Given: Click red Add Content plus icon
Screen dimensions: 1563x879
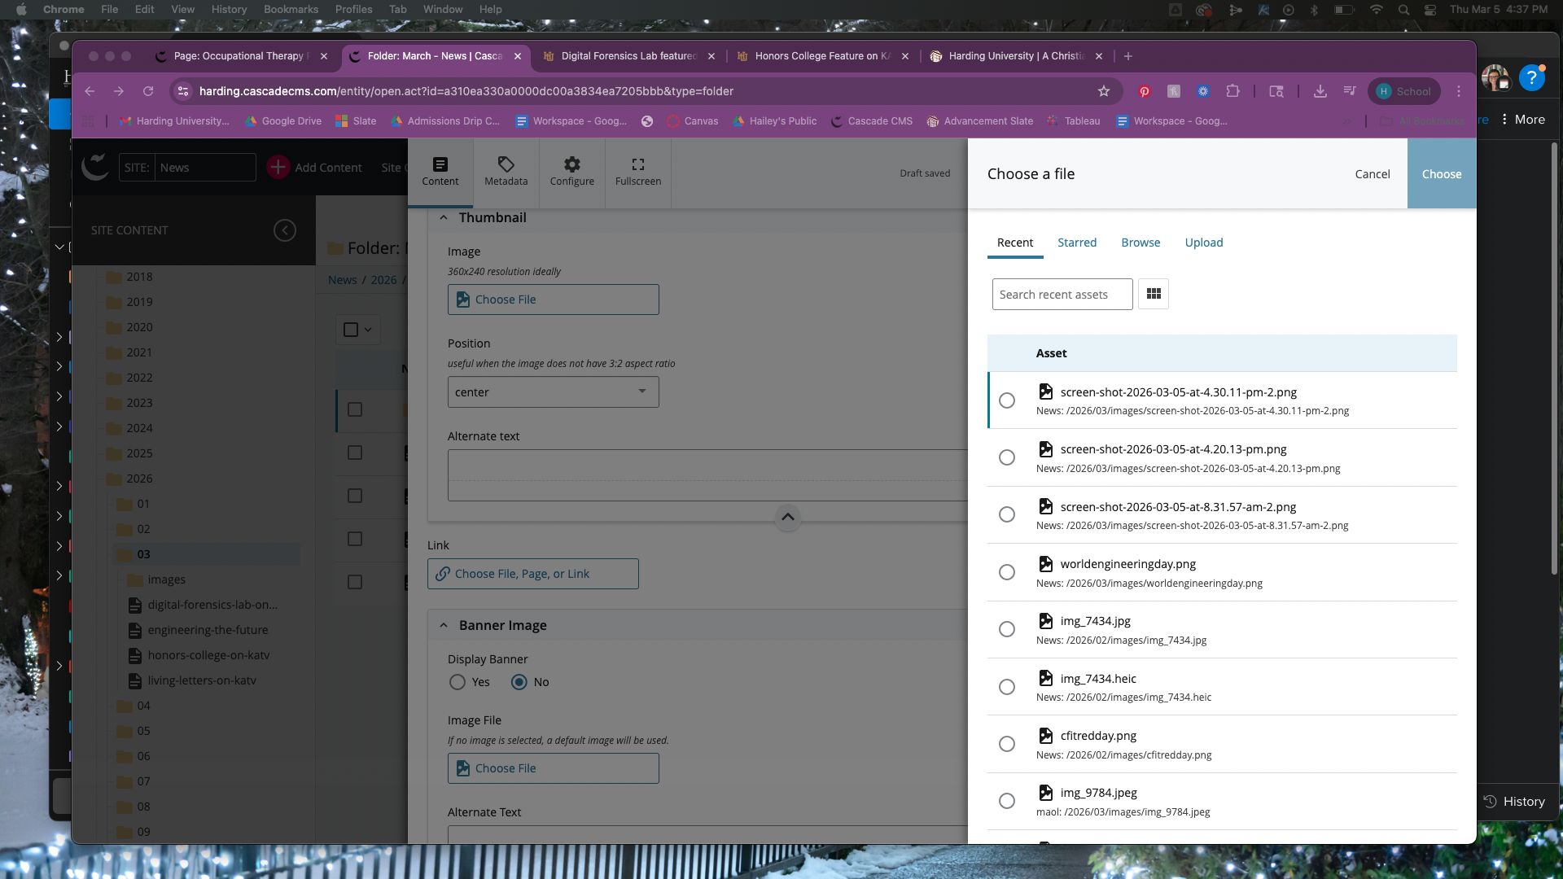Looking at the screenshot, I should pyautogui.click(x=278, y=167).
